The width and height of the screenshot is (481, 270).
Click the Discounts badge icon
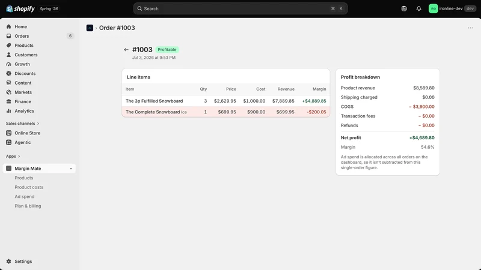(x=8, y=73)
